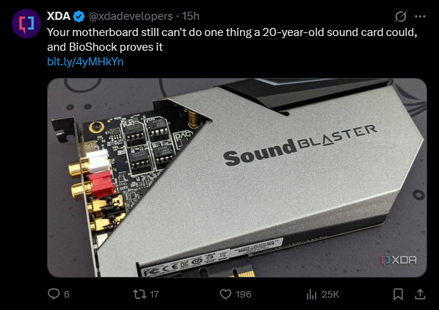Open the Sound Blaster card image
This screenshot has width=439, height=310.
(237, 178)
